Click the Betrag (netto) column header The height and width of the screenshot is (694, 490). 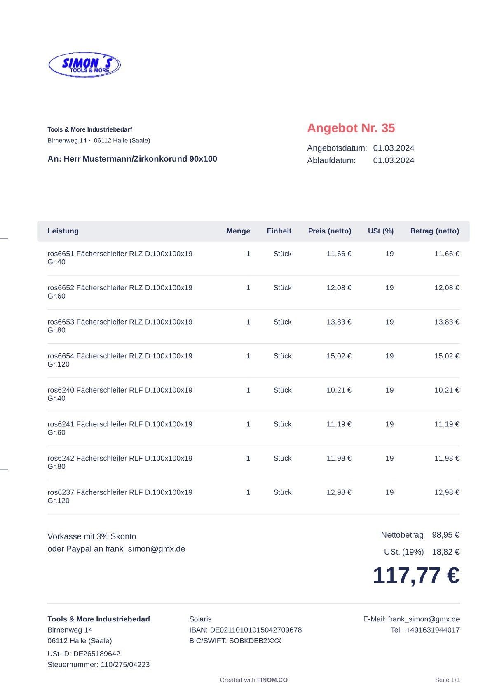[x=434, y=231]
